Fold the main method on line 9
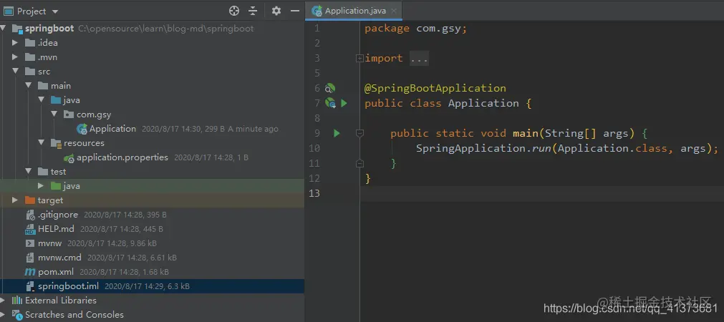The image size is (724, 322). pos(359,133)
